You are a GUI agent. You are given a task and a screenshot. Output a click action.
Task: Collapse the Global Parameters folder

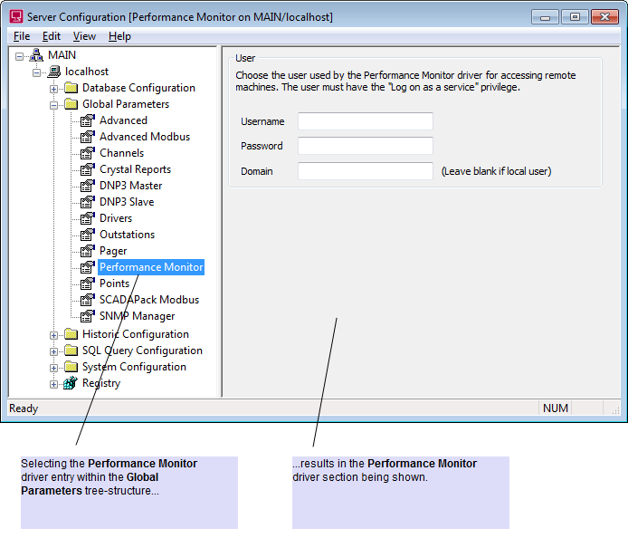pos(54,104)
